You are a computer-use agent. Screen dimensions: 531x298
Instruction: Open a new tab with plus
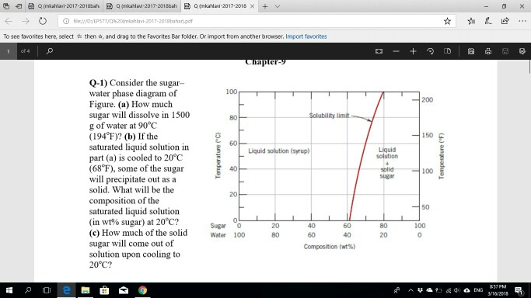[x=265, y=6]
